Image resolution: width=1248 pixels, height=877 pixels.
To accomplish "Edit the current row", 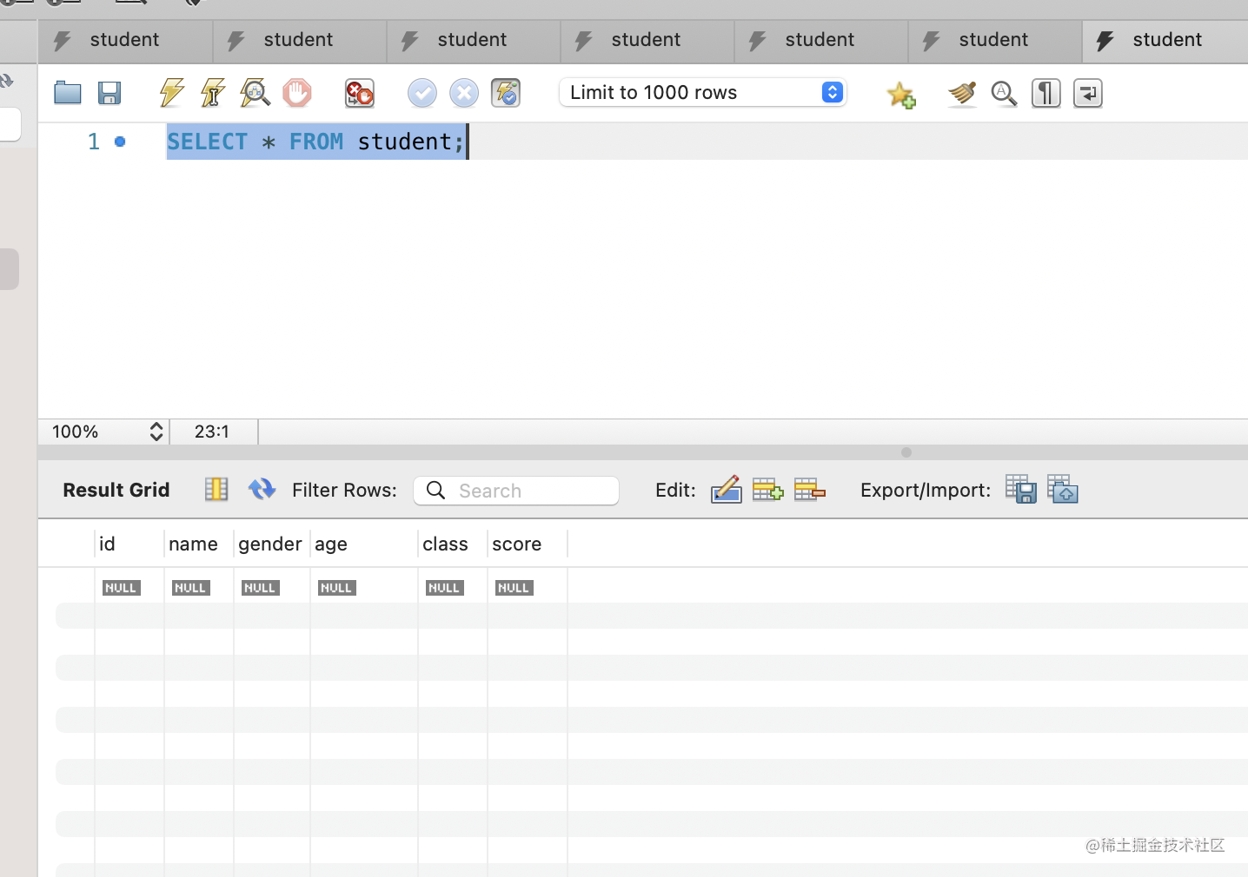I will (x=726, y=490).
